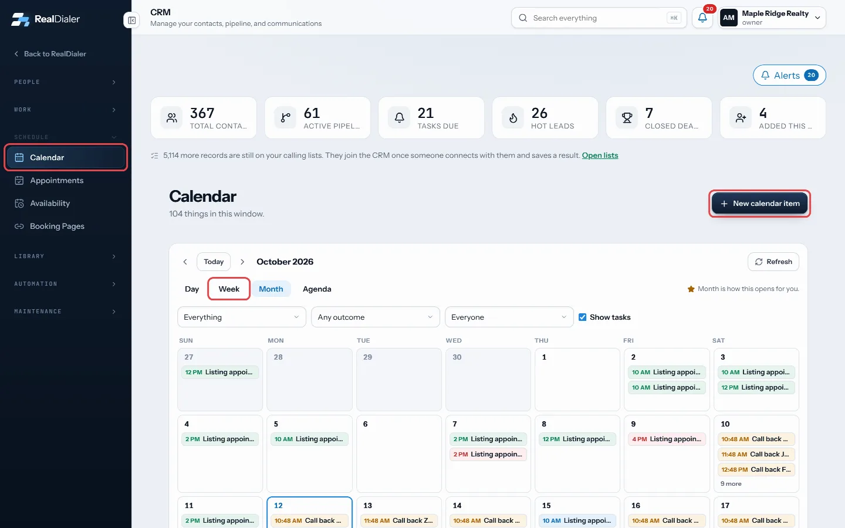This screenshot has width=845, height=528.
Task: Open Availability in the sidebar
Action: pos(66,203)
